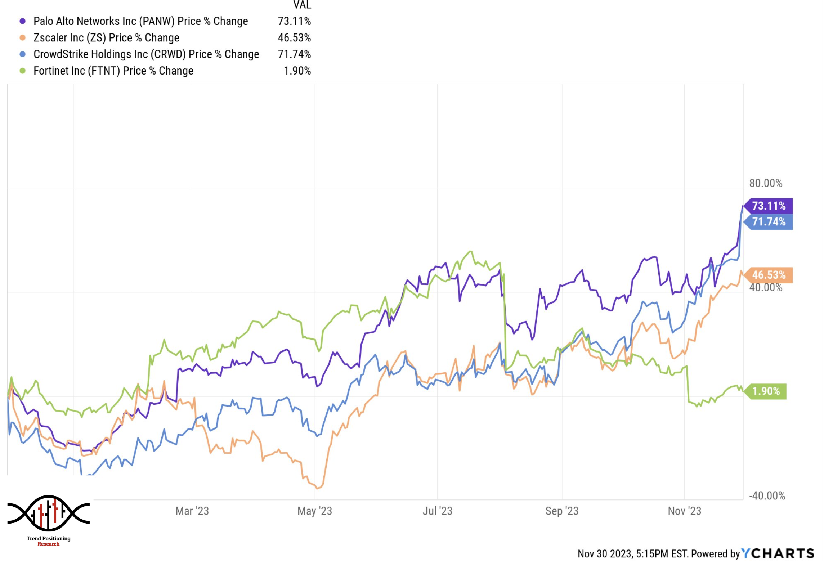Select the Fortinet Inc legend label

click(x=113, y=71)
